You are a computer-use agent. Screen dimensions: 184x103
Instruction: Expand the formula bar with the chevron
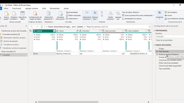tap(149, 27)
